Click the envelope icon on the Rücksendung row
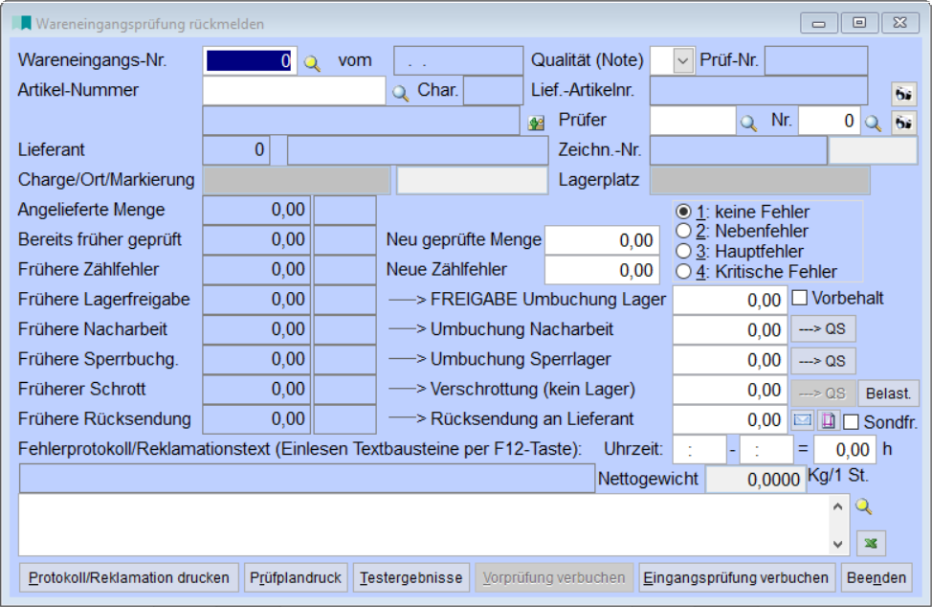The width and height of the screenshot is (932, 607). click(x=801, y=417)
